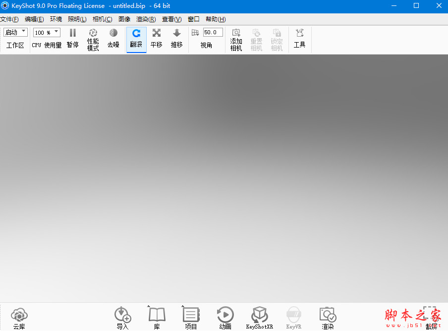The image size is (448, 331).
Task: Select the 平移 (pan) camera tool
Action: coord(156,39)
